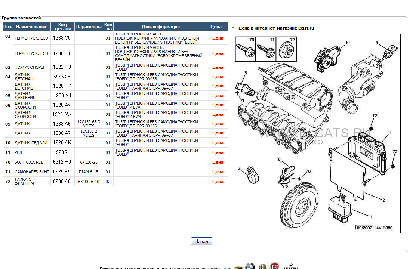Screen dimensions: 410x269
Task: Click speed sensor labeled 8 in diagram
Action: click(286, 176)
